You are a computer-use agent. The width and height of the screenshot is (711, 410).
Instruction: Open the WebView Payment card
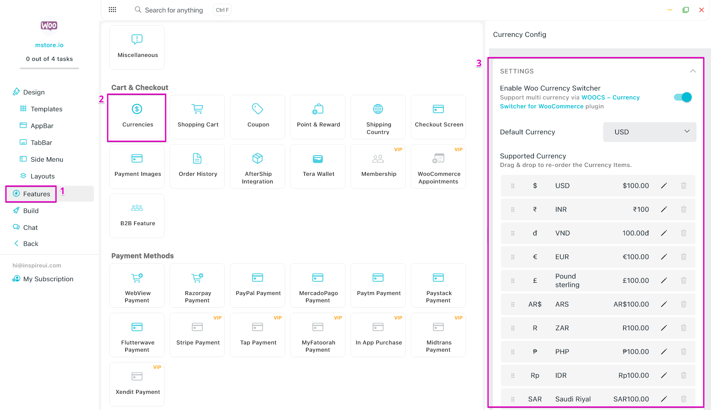(137, 286)
